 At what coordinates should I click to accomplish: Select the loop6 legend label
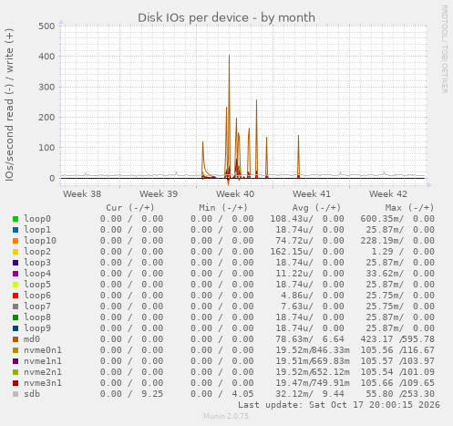click(x=37, y=296)
